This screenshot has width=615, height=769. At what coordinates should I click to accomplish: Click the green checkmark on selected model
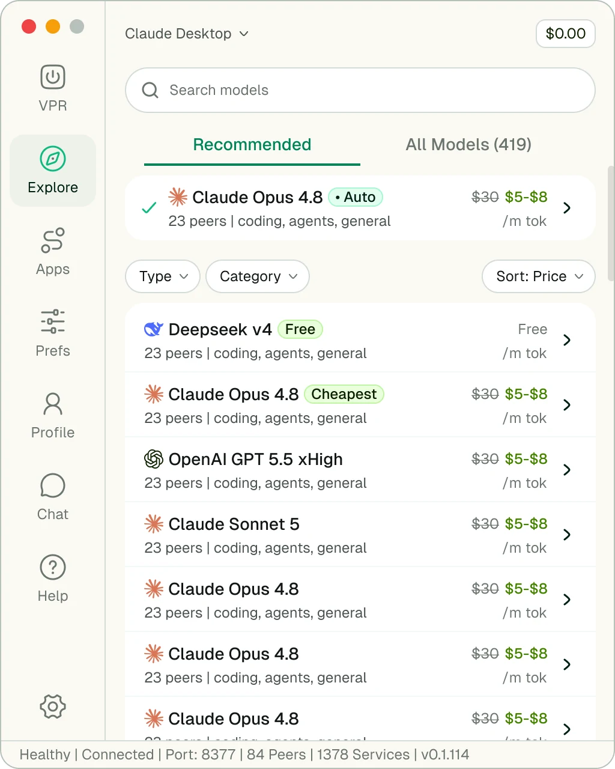[x=149, y=208]
